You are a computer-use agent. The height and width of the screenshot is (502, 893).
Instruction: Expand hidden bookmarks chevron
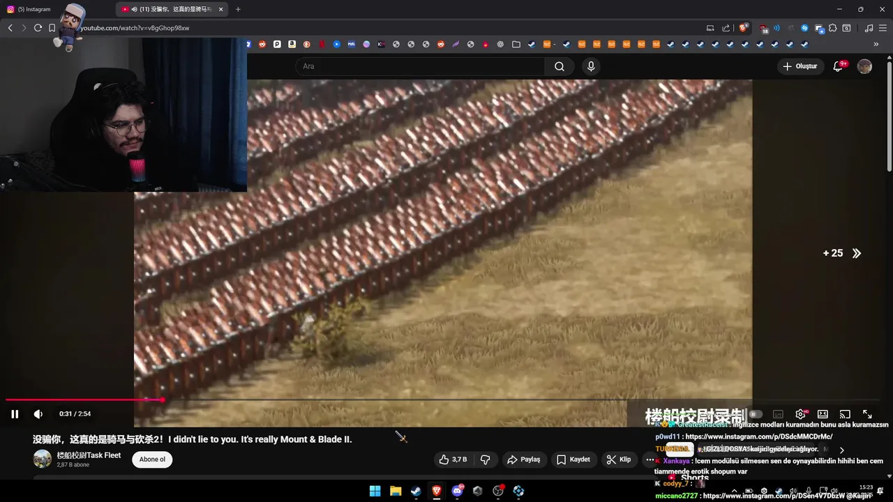[x=876, y=44]
